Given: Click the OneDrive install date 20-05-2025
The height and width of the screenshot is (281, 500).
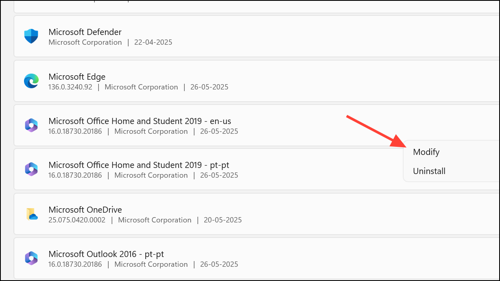Looking at the screenshot, I should [223, 220].
